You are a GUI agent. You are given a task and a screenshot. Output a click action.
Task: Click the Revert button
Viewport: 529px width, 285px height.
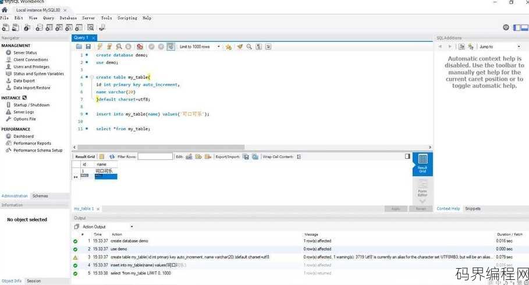click(421, 209)
